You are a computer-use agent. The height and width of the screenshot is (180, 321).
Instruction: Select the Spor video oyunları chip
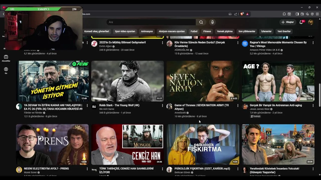pos(125,31)
